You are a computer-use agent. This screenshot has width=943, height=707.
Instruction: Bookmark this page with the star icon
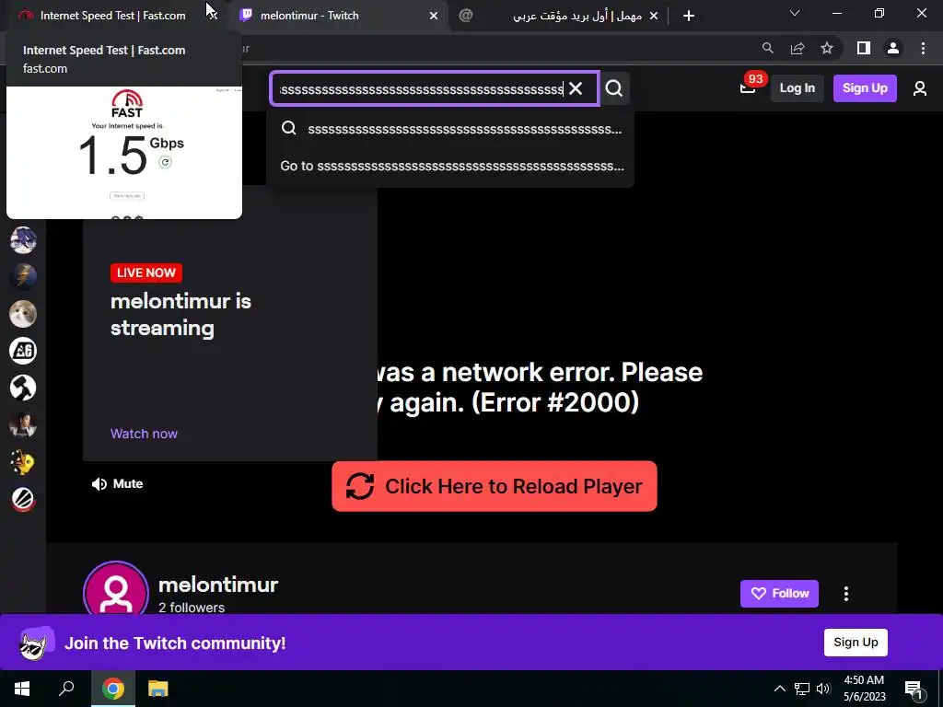(x=827, y=48)
